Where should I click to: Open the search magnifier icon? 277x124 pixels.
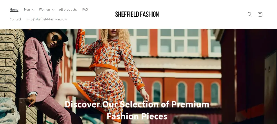tap(250, 14)
